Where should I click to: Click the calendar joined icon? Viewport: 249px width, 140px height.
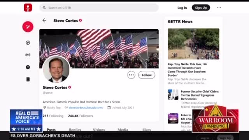[x=109, y=107]
